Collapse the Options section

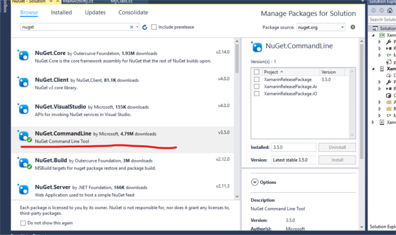[x=254, y=182]
